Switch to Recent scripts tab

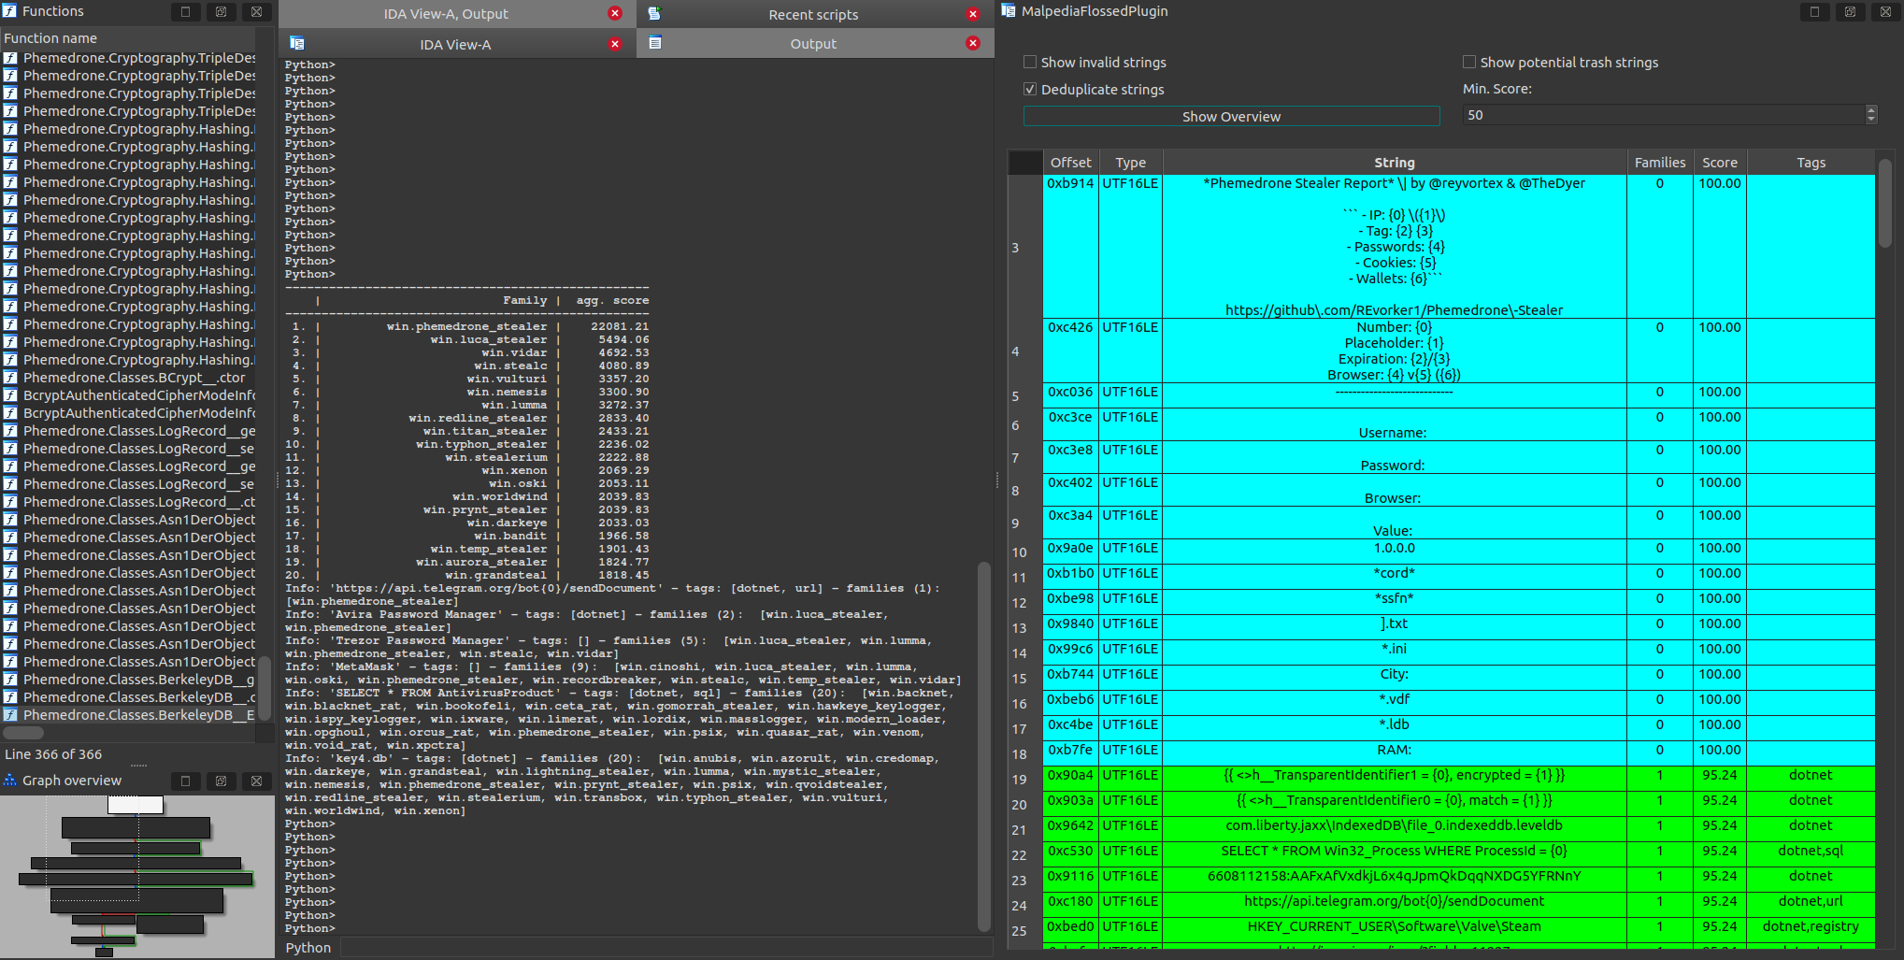(x=813, y=14)
